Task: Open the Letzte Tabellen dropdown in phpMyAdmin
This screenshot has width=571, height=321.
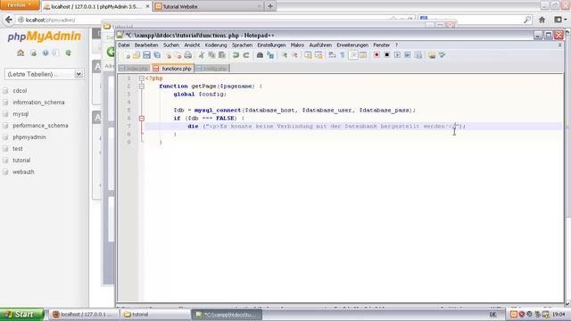Action: click(x=44, y=74)
